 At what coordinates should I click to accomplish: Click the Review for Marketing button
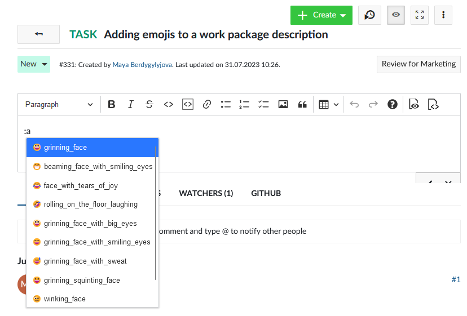(418, 64)
